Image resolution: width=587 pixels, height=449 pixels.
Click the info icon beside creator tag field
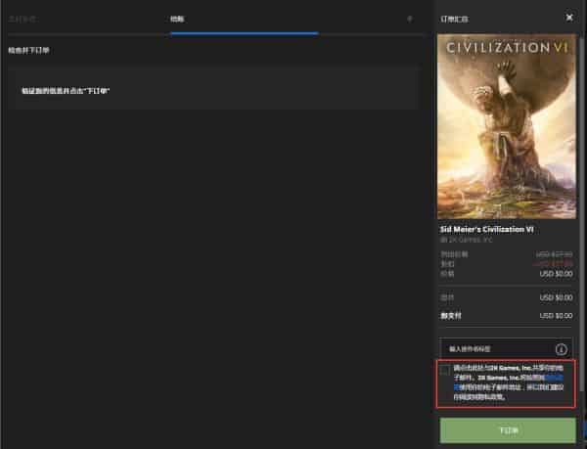coord(561,349)
